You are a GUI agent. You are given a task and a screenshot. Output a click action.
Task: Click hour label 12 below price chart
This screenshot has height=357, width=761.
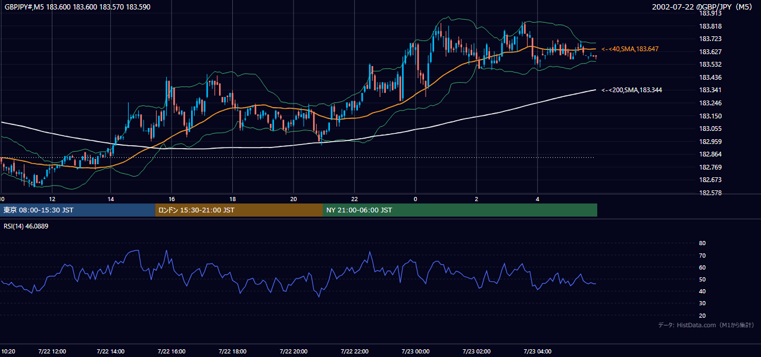(52, 199)
